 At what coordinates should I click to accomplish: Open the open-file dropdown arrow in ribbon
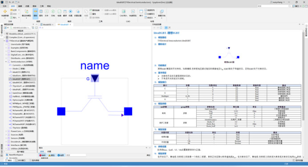coord(19,10)
